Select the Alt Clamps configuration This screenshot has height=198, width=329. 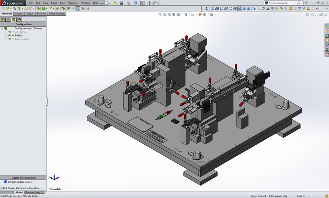(21, 32)
